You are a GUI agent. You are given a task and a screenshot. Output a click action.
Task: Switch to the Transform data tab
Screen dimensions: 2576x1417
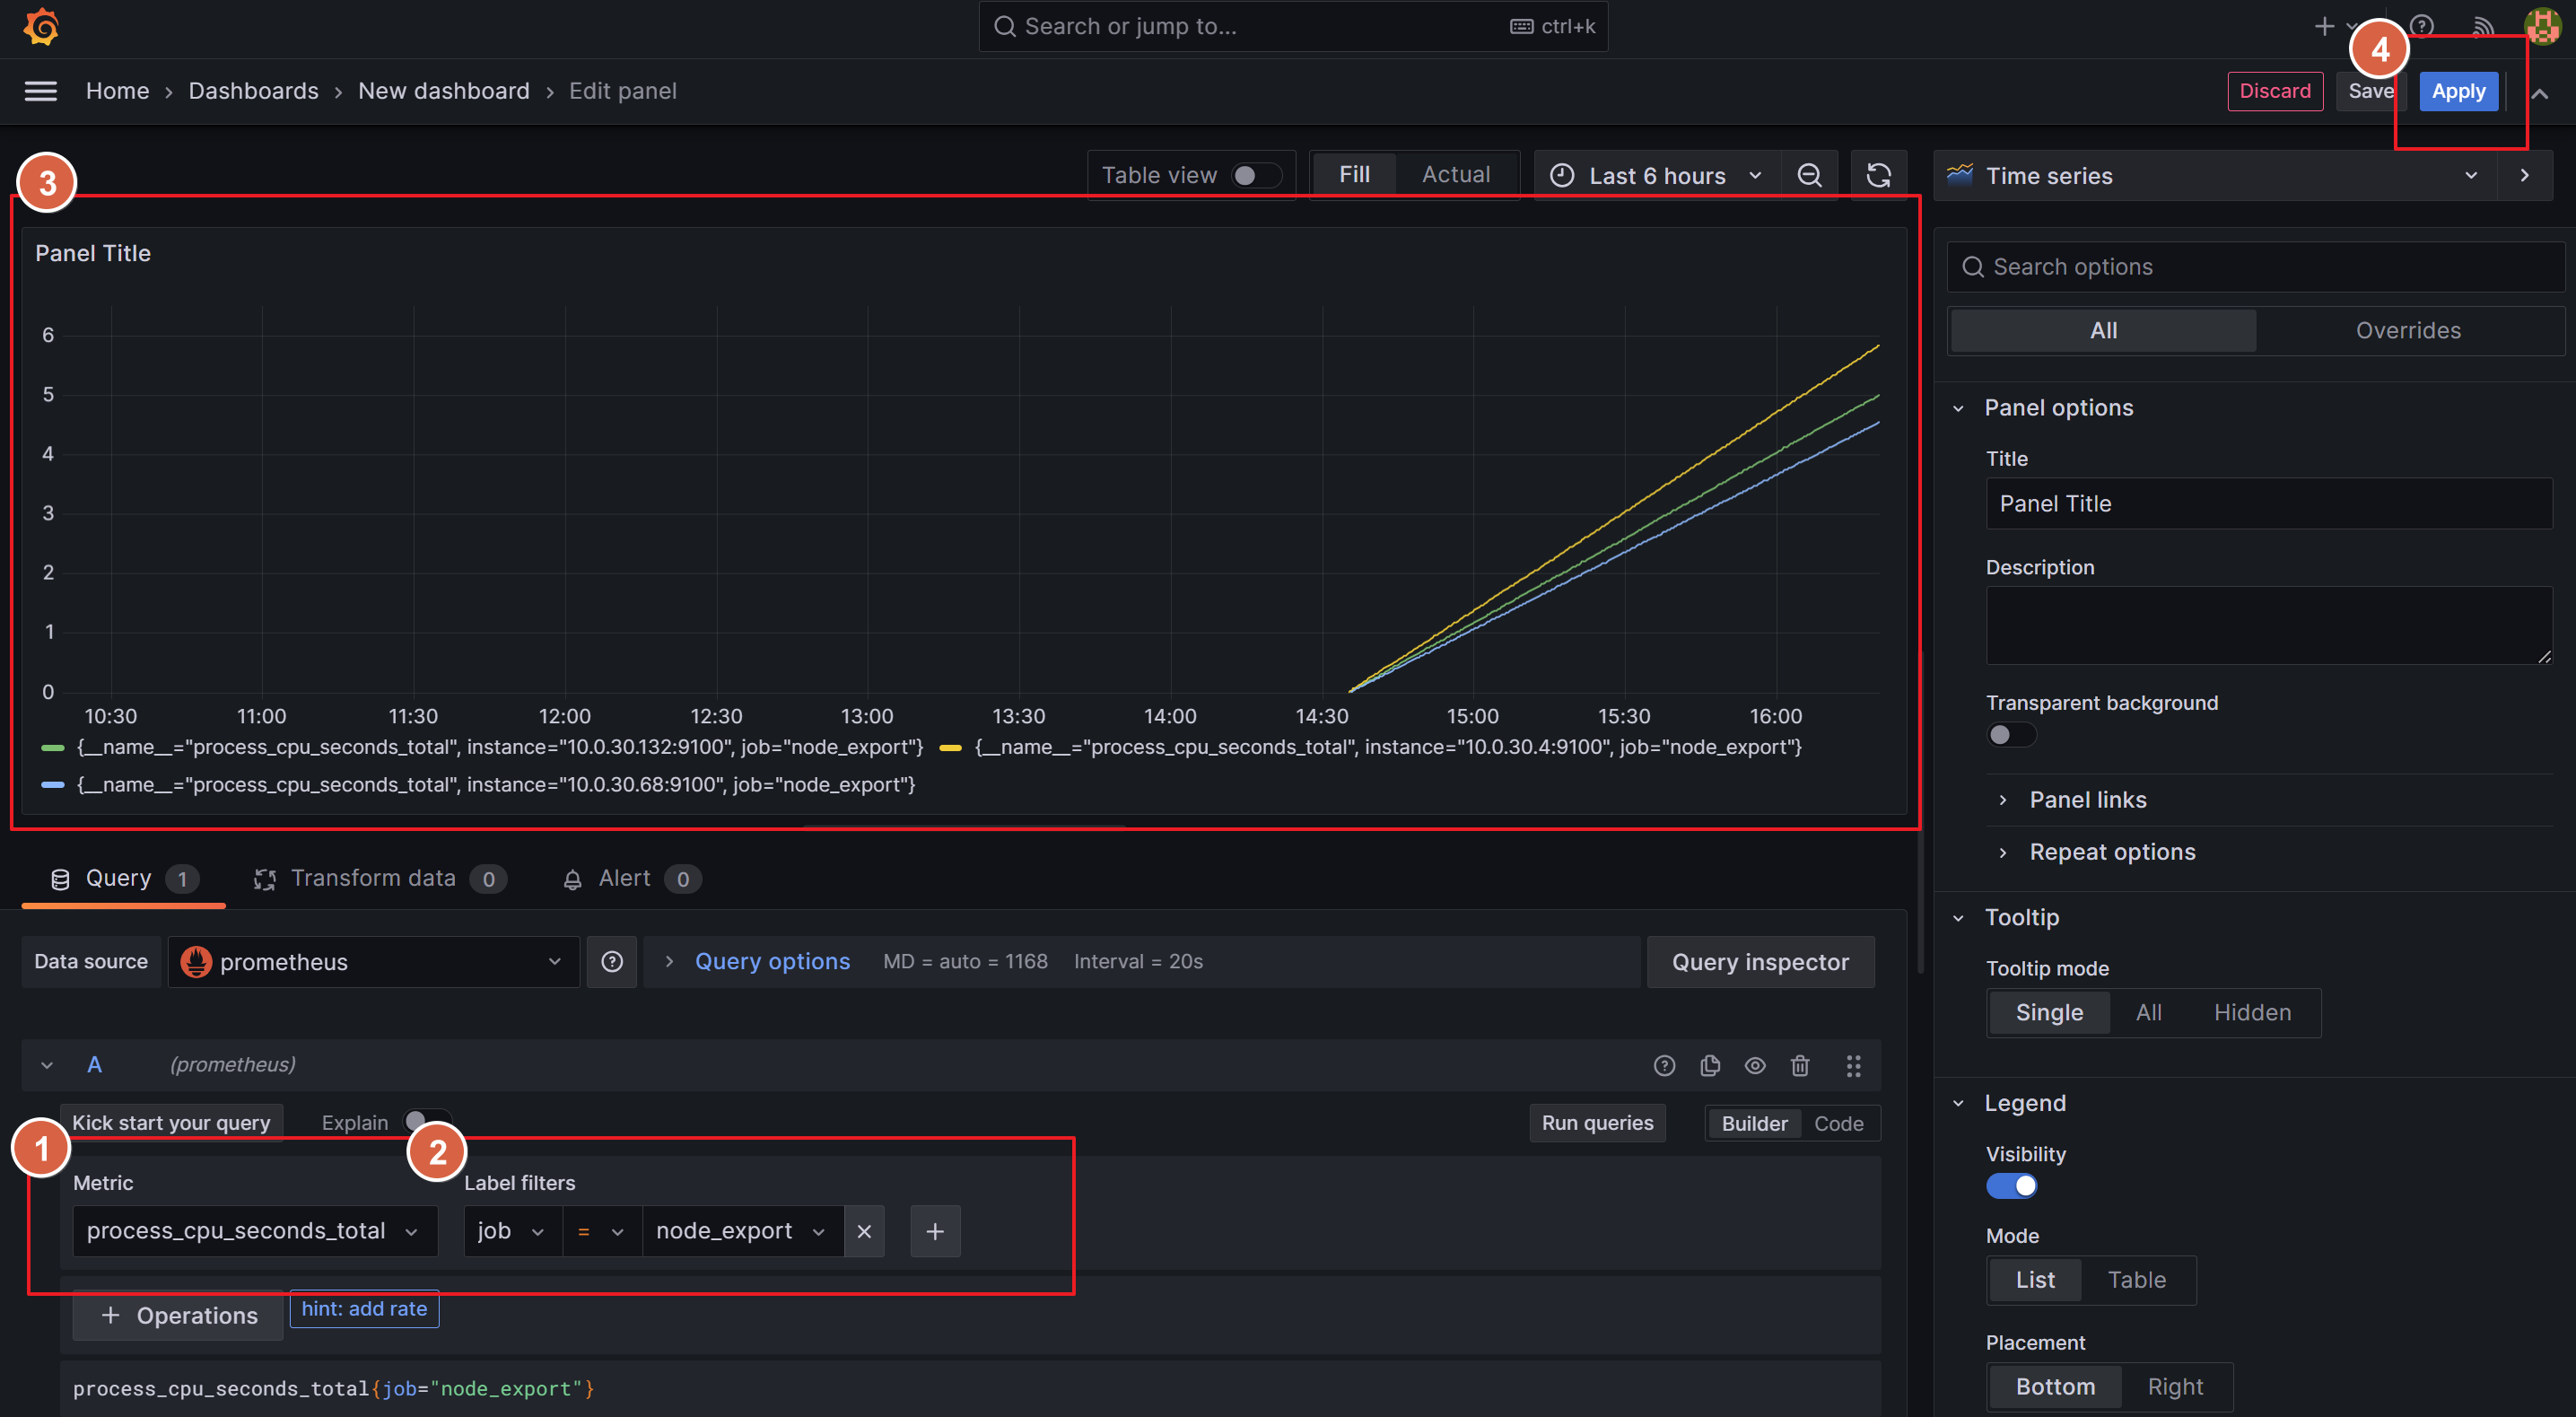372,878
